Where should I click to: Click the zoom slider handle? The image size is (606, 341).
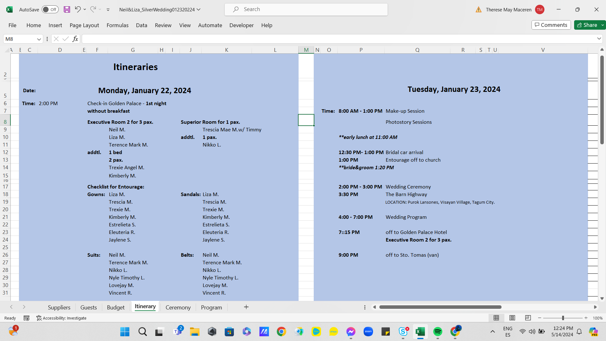563,318
